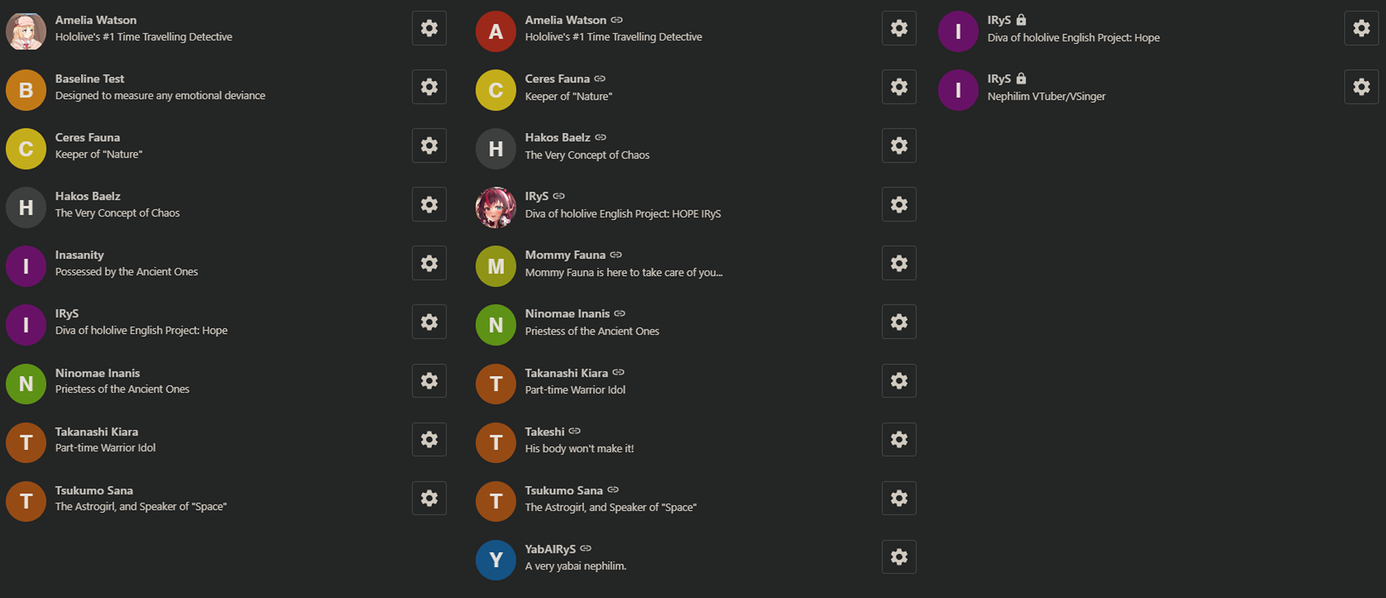Open linked Ninomae Inanis entry
The width and height of the screenshot is (1386, 598).
(x=677, y=322)
